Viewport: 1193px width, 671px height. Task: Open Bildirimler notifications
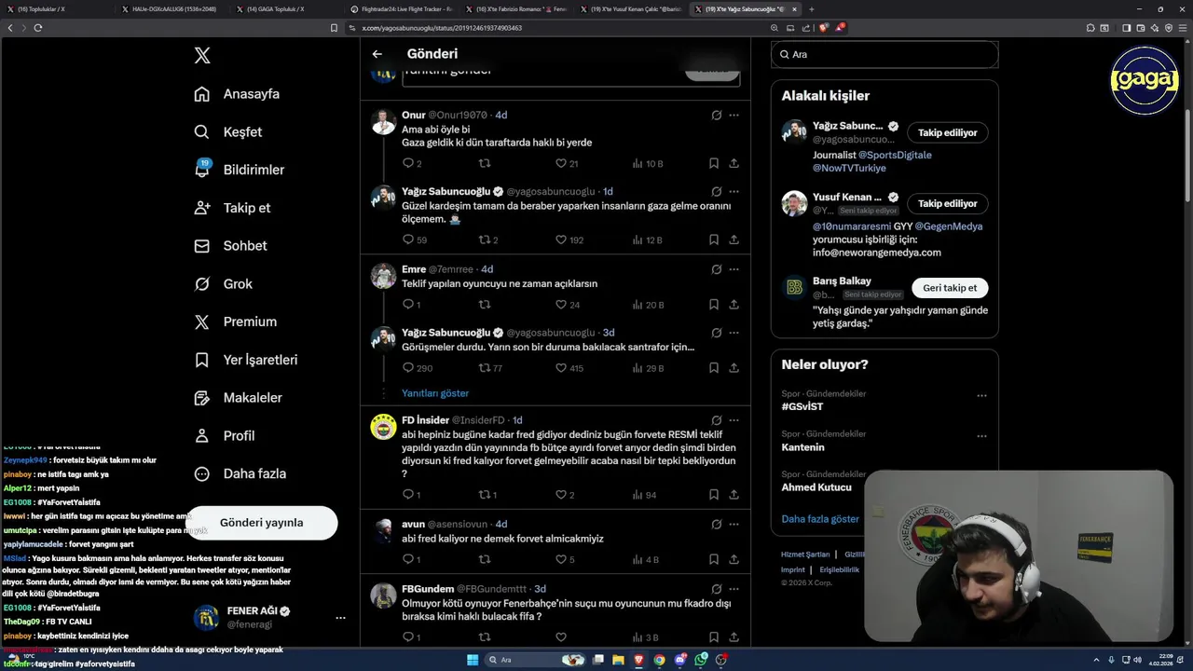[x=239, y=170]
